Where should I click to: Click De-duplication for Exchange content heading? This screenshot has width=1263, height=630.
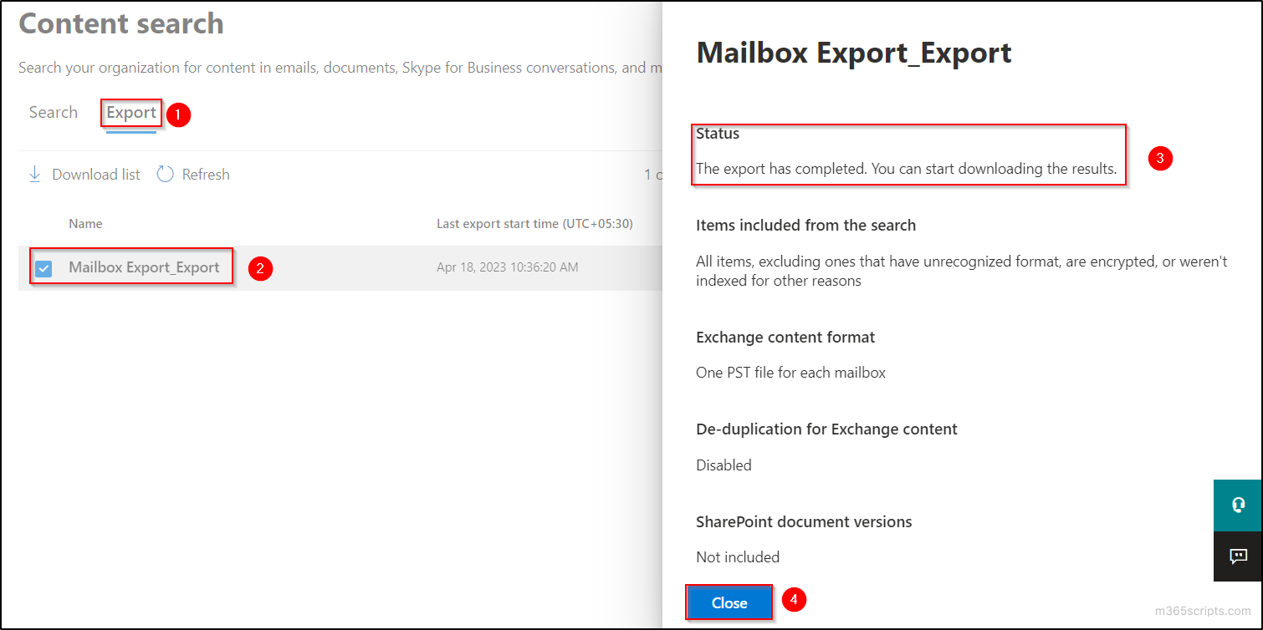click(826, 429)
